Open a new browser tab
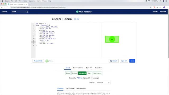Screen dimensions: 169x95 [x=30, y=4]
